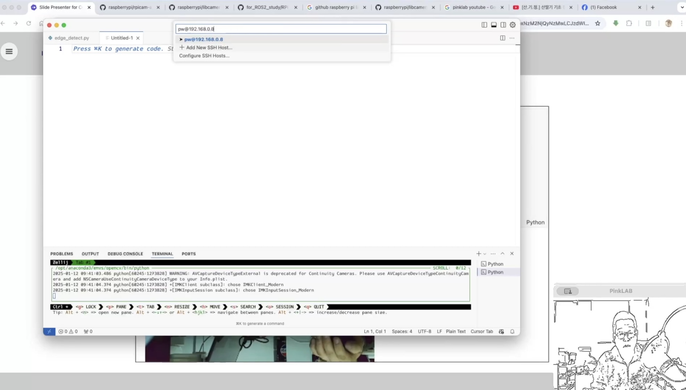Image resolution: width=686 pixels, height=390 pixels.
Task: Toggle the secondary side bar layout
Action: (503, 25)
